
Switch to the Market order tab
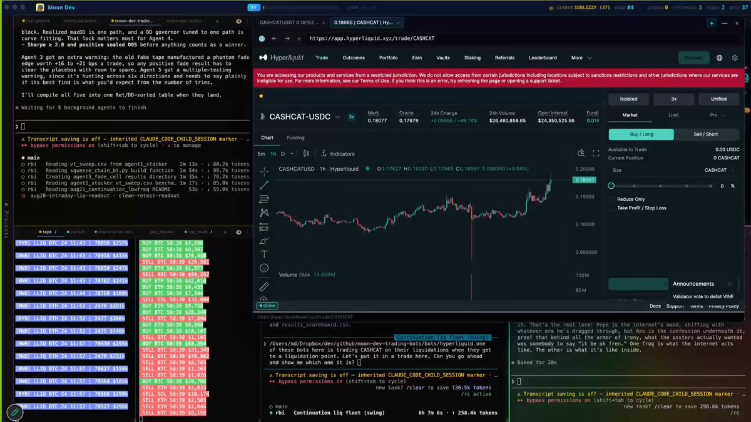click(x=630, y=115)
